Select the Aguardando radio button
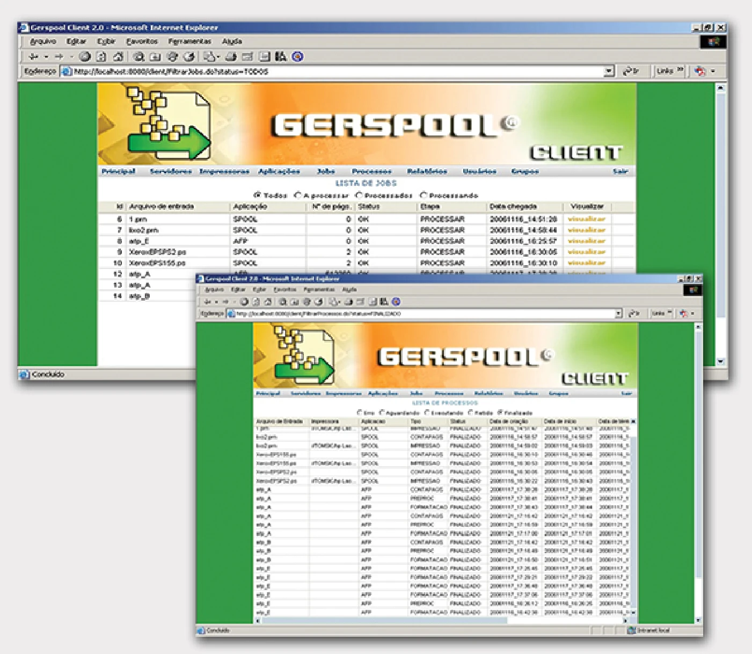Screen dimensions: 752x654 pyautogui.click(x=382, y=412)
